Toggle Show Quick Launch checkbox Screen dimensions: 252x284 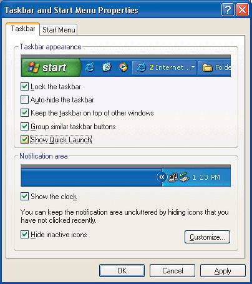coord(24,140)
